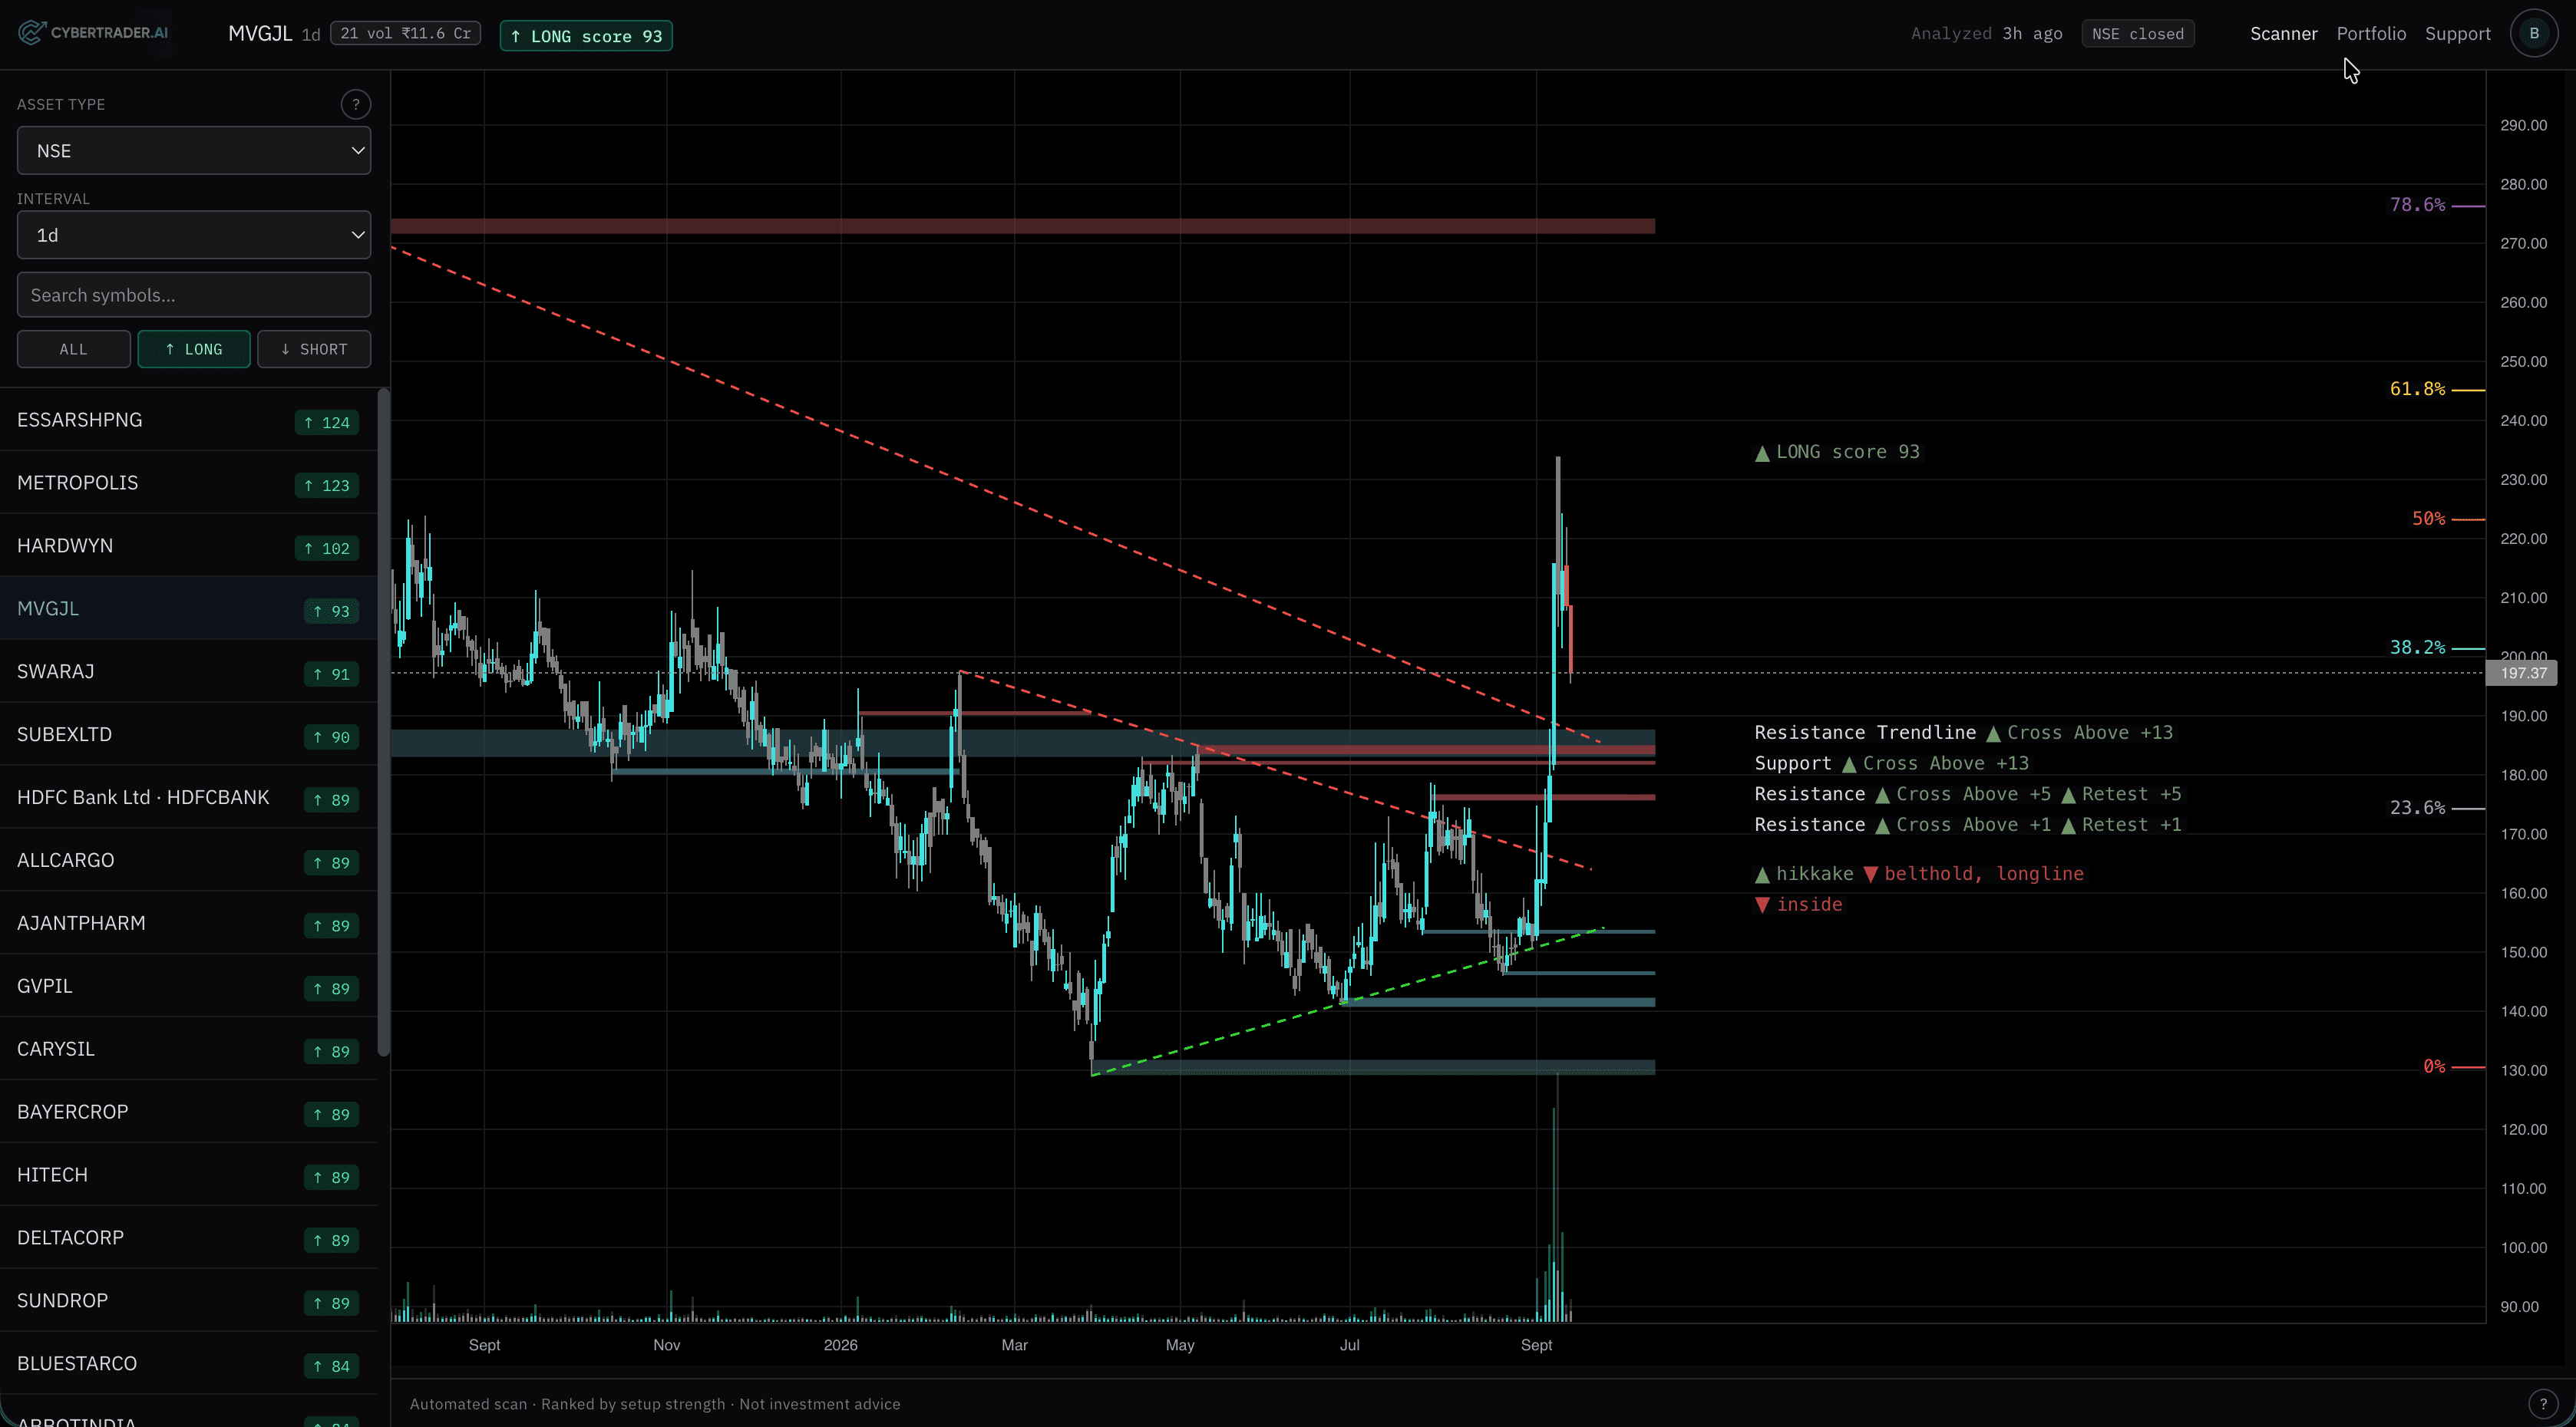This screenshot has height=1427, width=2576.
Task: Click the 21 vol ₹11.6 Cr badge
Action: pos(405,33)
